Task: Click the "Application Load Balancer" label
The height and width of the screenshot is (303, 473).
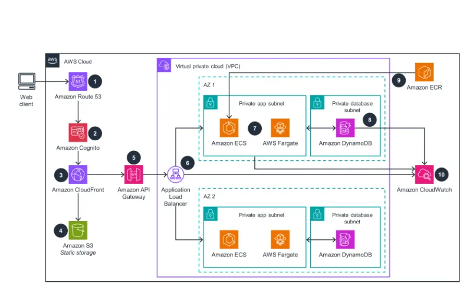Action: point(176,196)
